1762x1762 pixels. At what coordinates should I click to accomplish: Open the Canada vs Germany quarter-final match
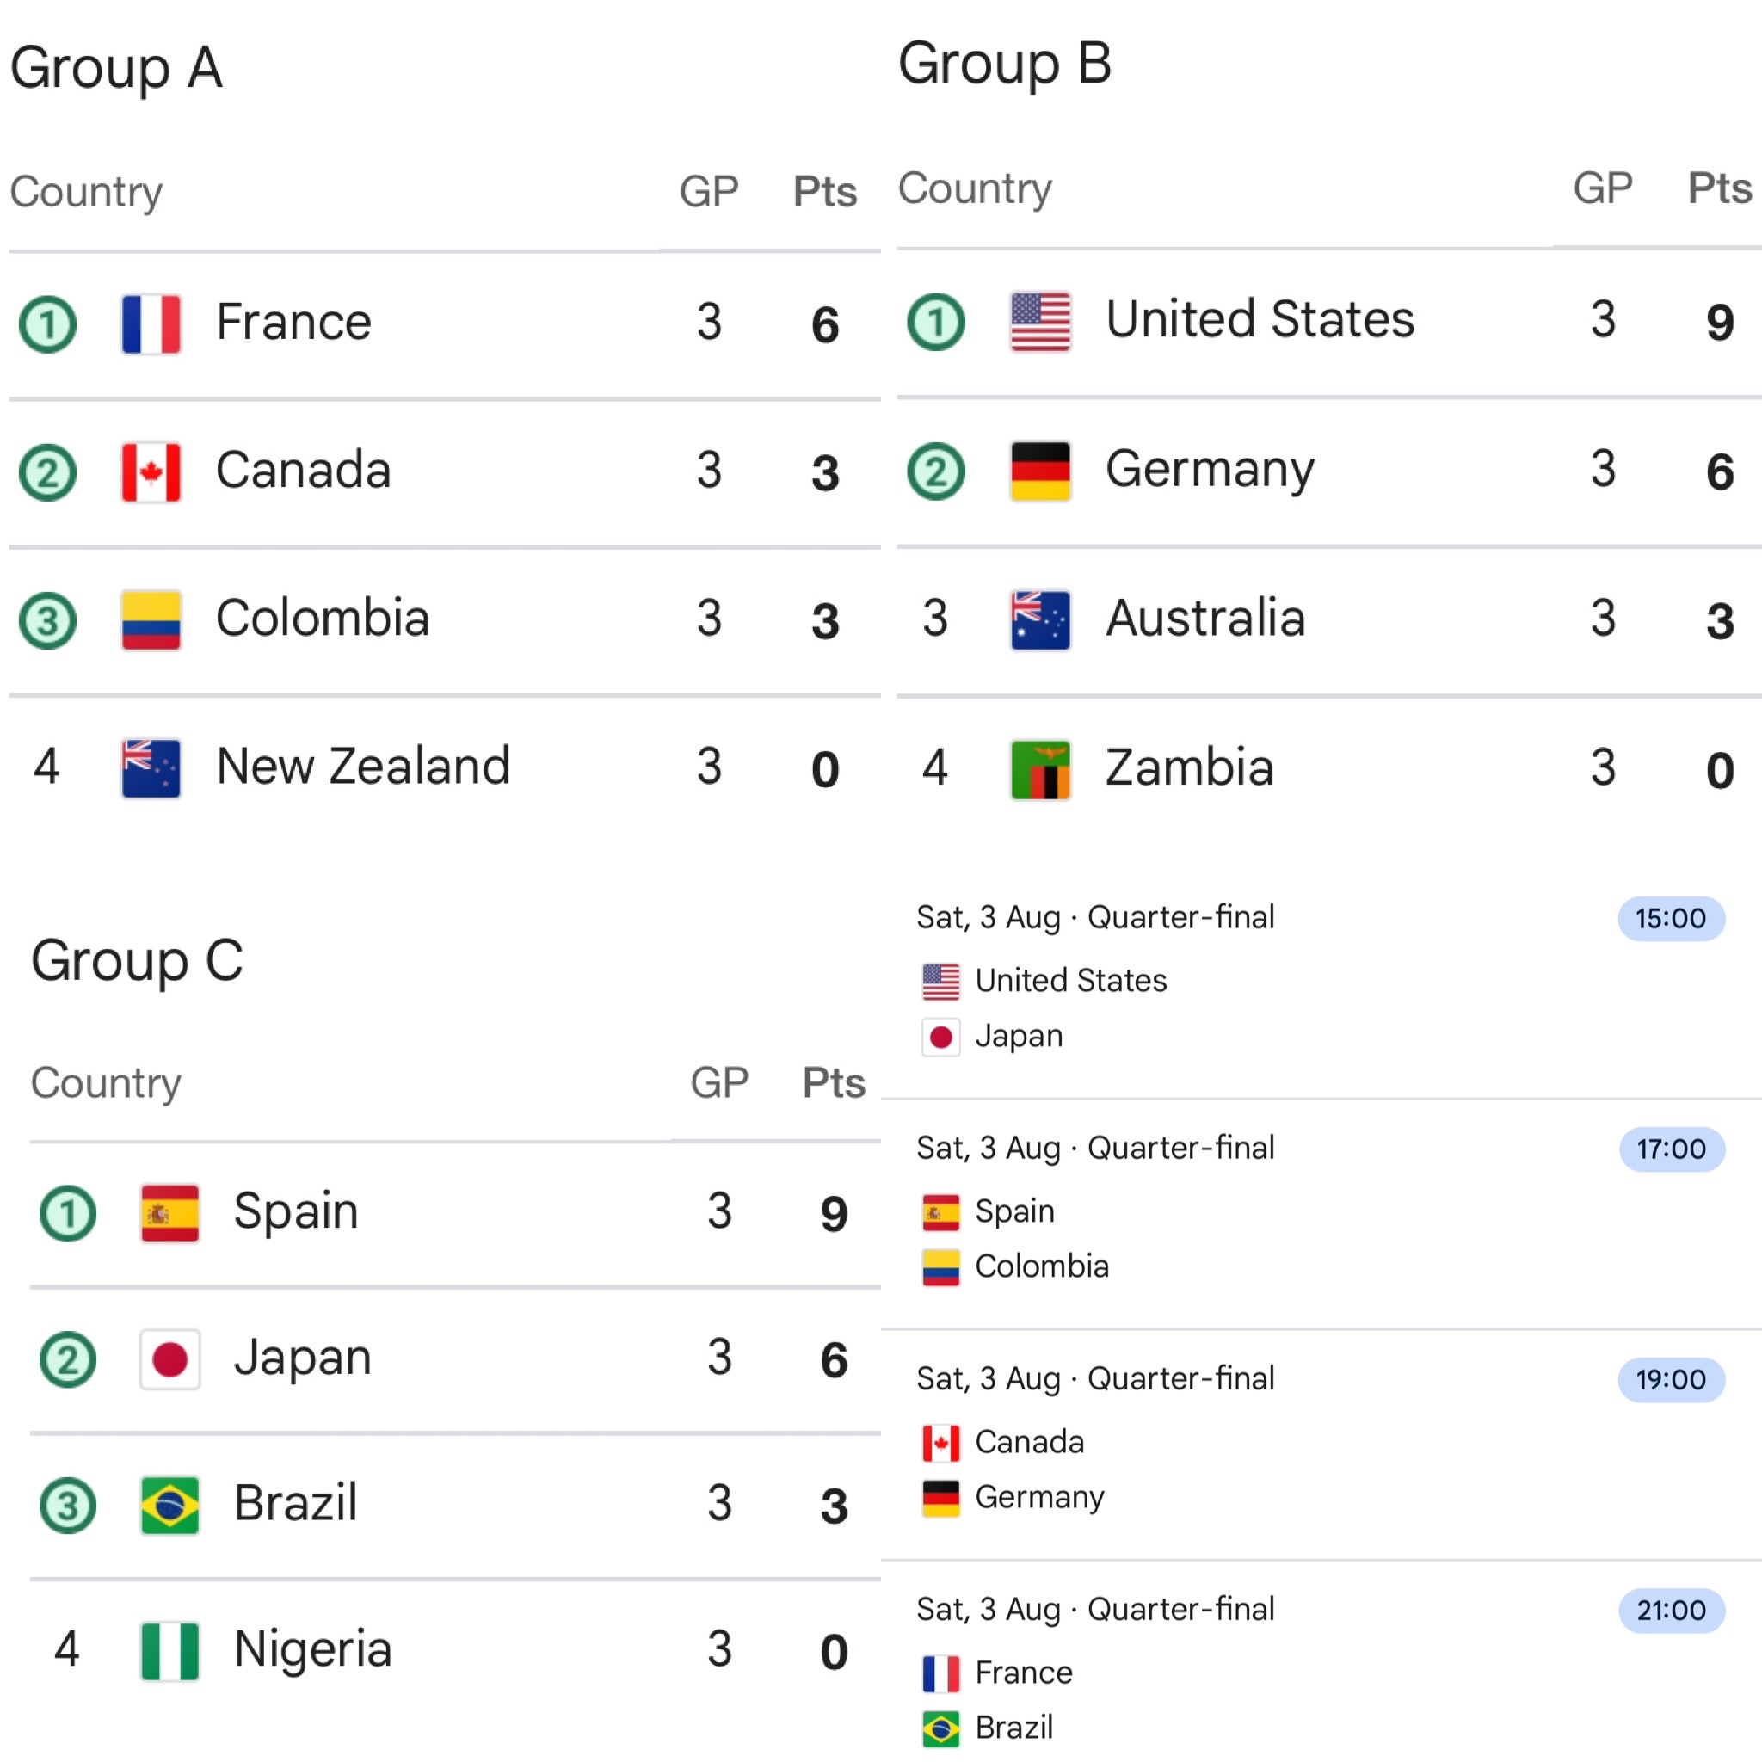point(1321,1445)
